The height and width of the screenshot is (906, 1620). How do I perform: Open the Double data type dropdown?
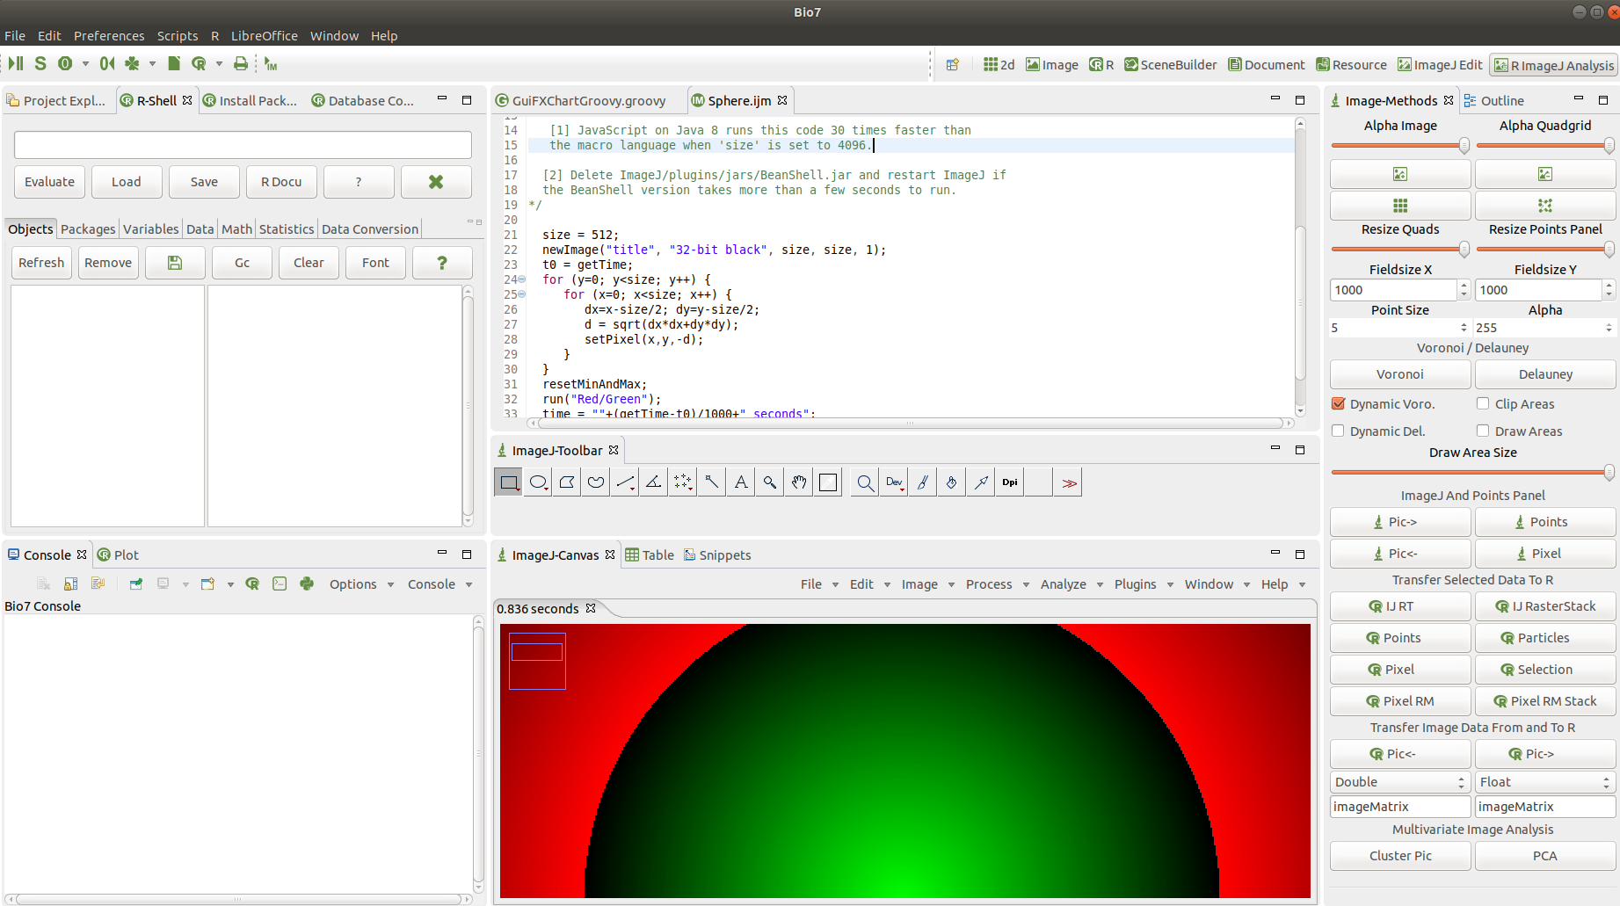[1400, 782]
